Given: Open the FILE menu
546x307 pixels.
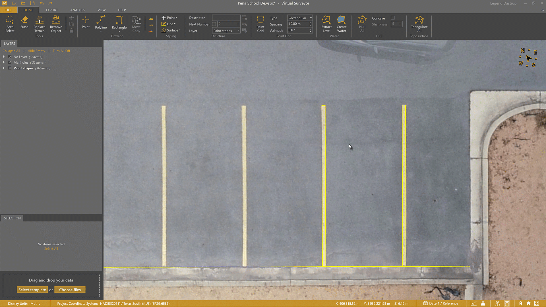Looking at the screenshot, I should (x=9, y=10).
